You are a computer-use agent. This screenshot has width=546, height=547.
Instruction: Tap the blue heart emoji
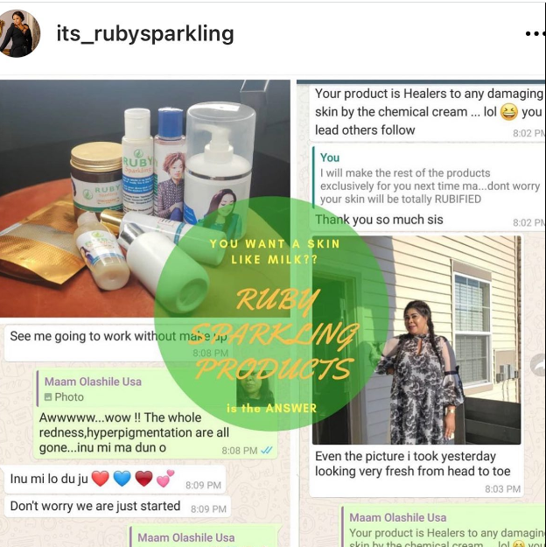tap(122, 478)
